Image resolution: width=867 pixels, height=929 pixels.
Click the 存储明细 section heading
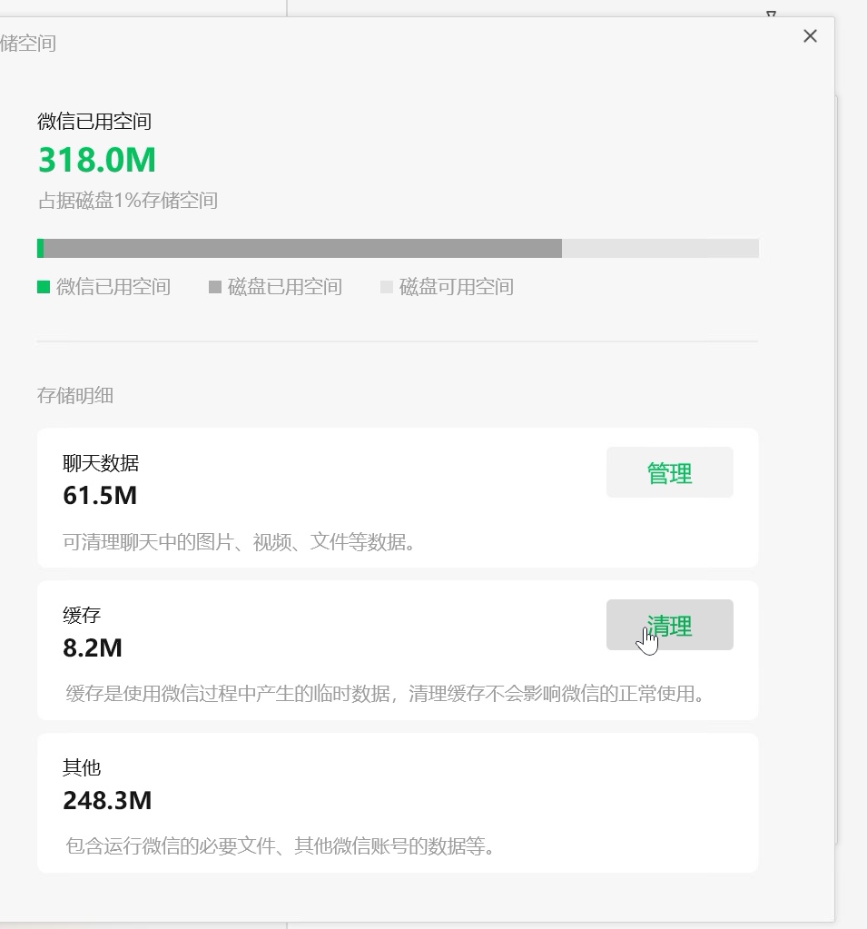(75, 395)
